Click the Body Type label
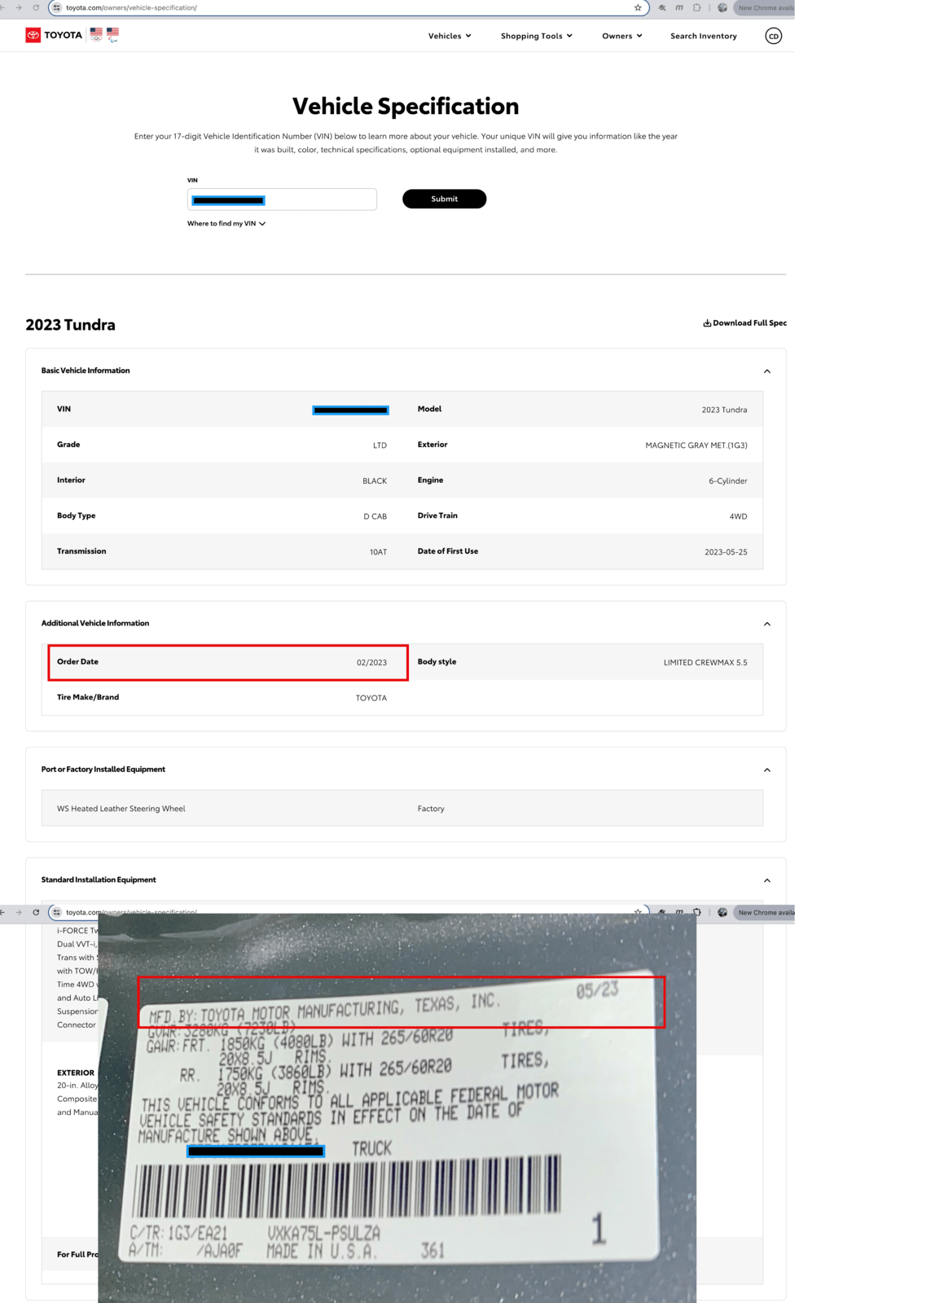 (x=77, y=515)
